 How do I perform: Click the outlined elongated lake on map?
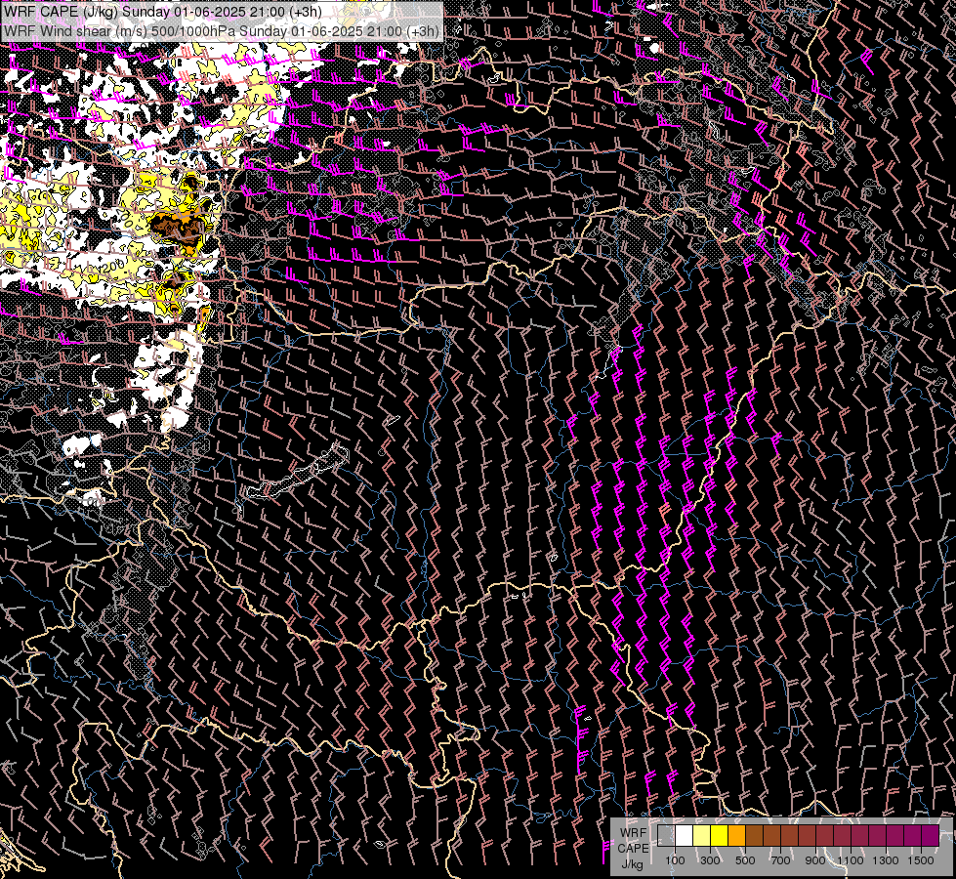[x=298, y=472]
